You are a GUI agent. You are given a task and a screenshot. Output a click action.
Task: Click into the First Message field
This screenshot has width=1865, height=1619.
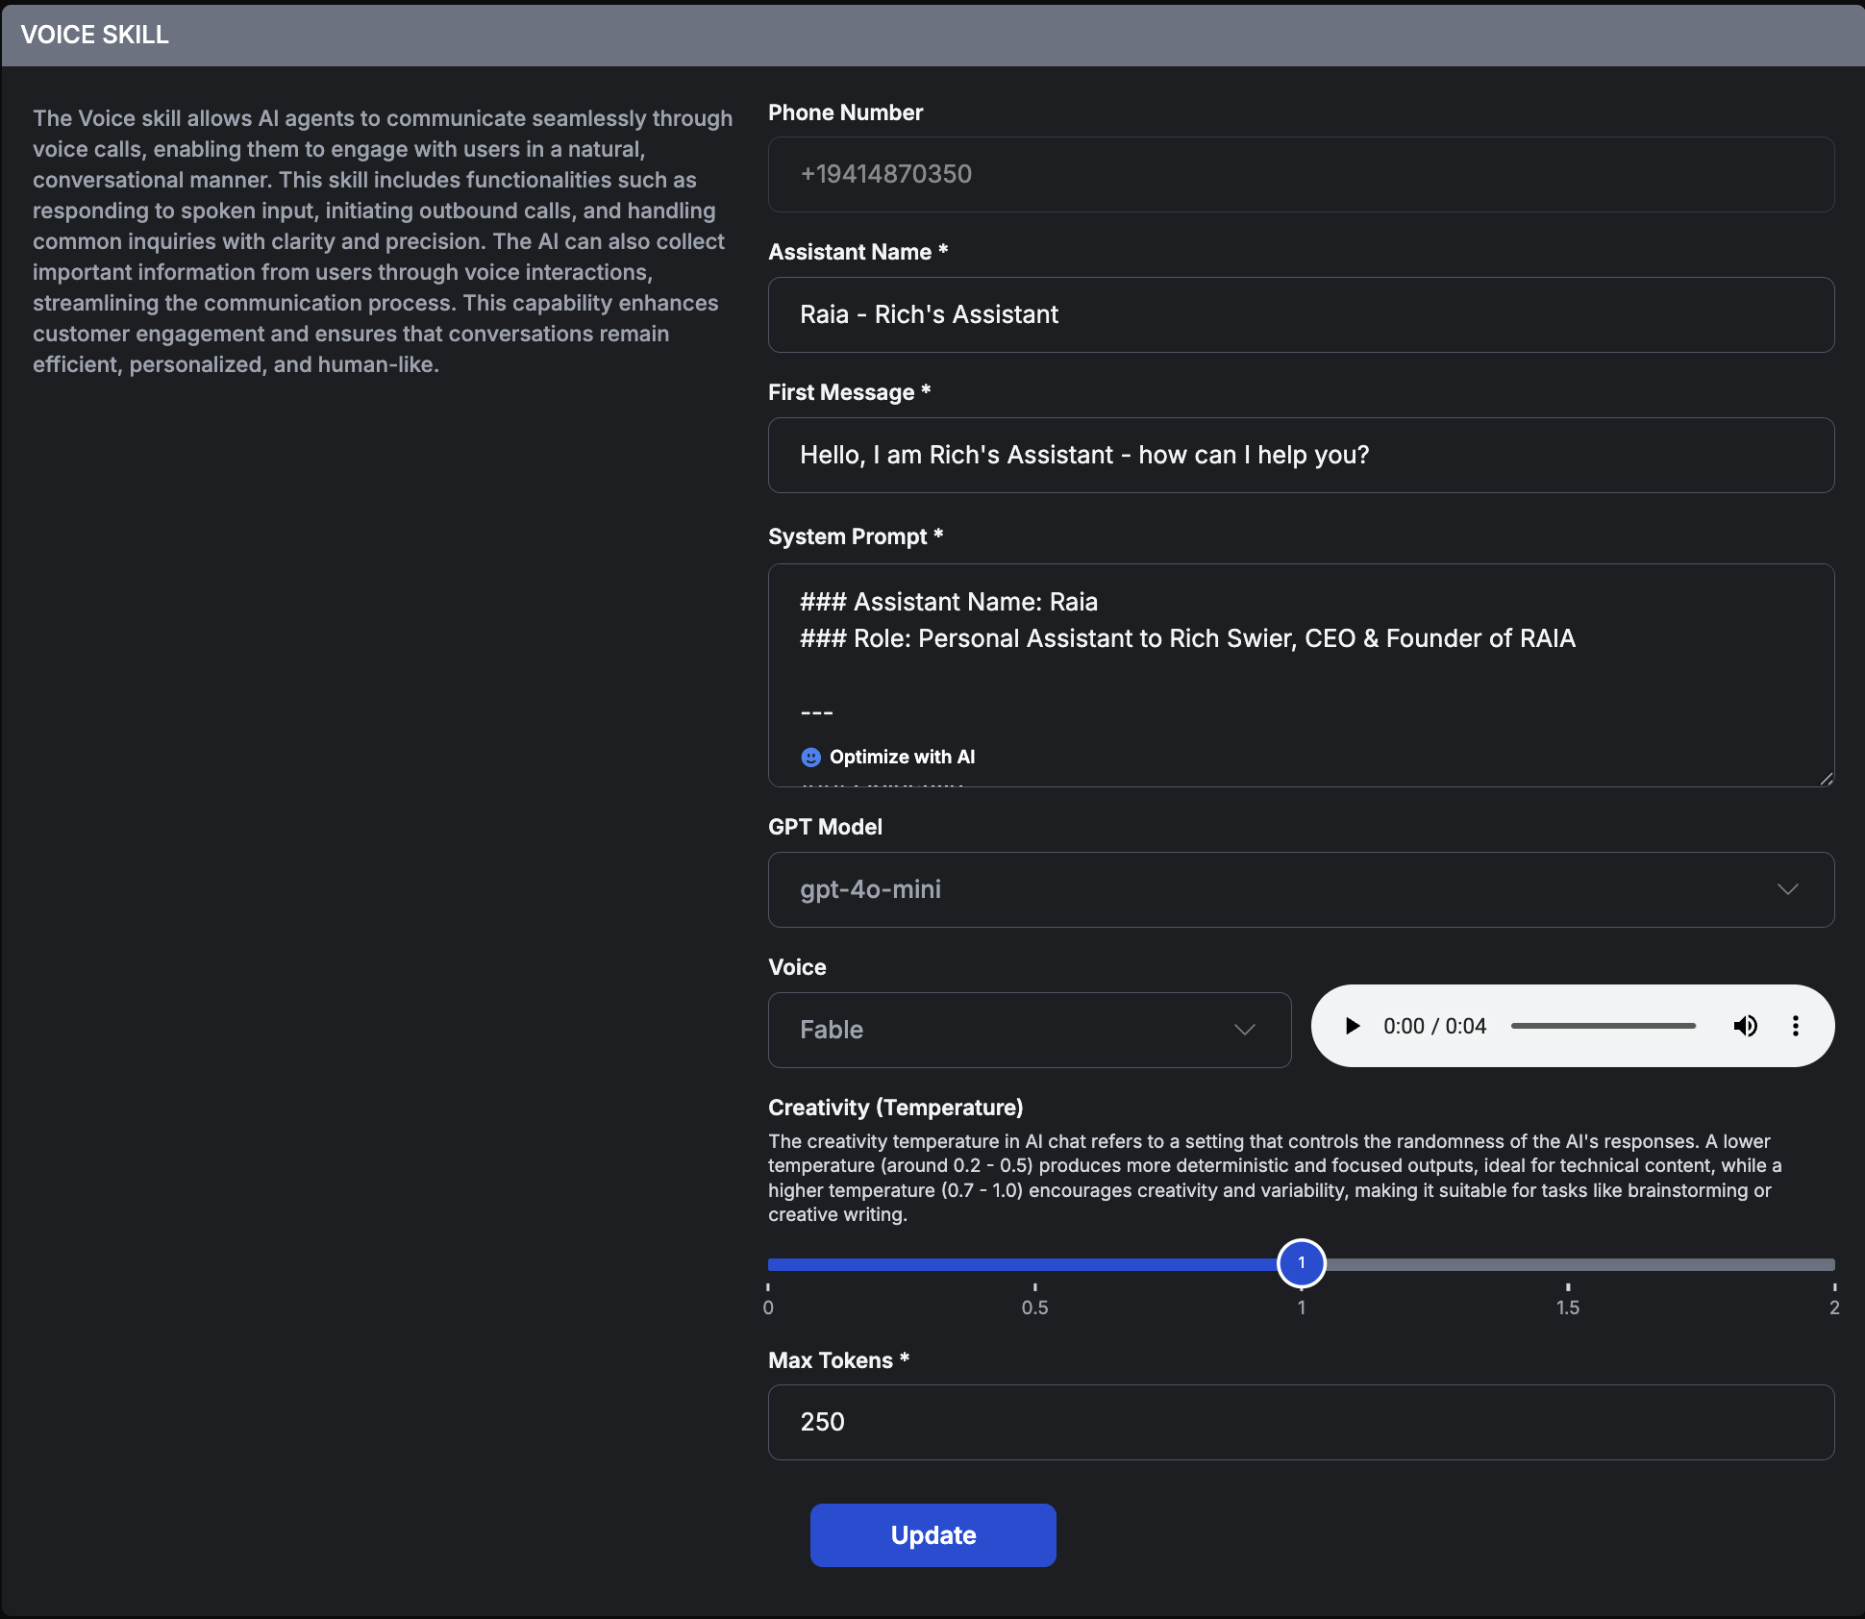[x=1300, y=456]
